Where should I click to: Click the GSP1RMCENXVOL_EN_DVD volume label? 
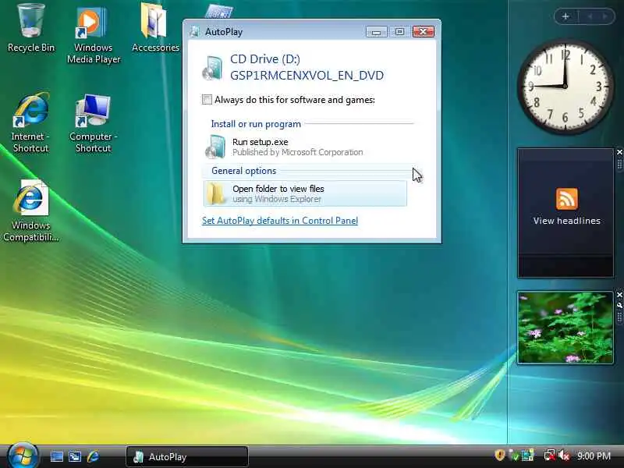pos(307,75)
